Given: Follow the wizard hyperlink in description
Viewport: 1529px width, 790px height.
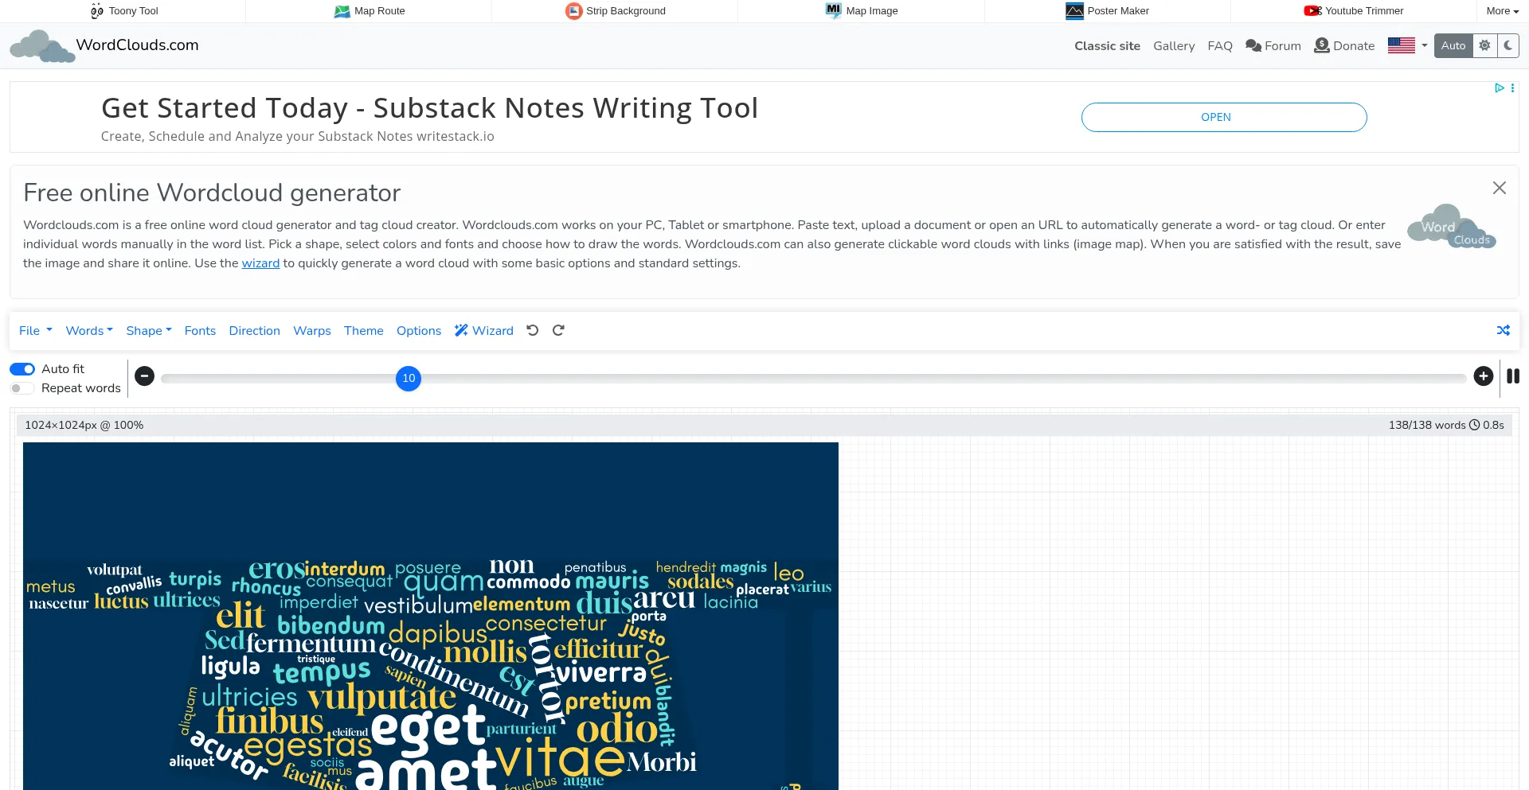Looking at the screenshot, I should coord(260,263).
